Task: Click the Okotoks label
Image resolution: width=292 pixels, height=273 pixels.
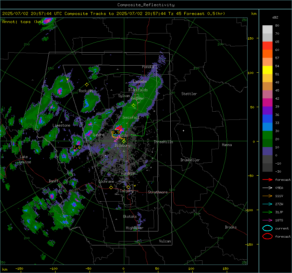Action: [130, 217]
